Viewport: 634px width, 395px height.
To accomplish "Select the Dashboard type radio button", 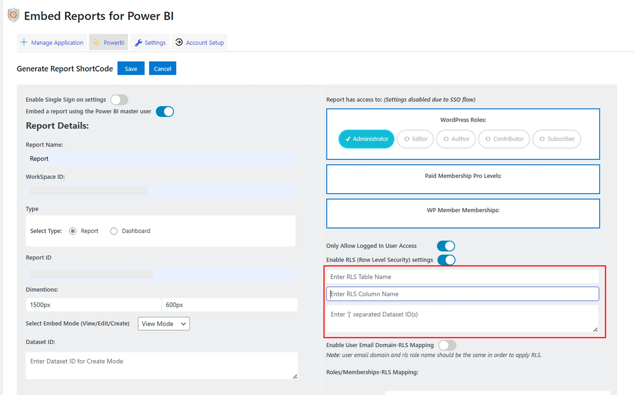I will (x=114, y=231).
